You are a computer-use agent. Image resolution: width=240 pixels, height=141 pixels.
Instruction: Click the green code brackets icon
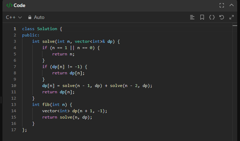(9, 5)
